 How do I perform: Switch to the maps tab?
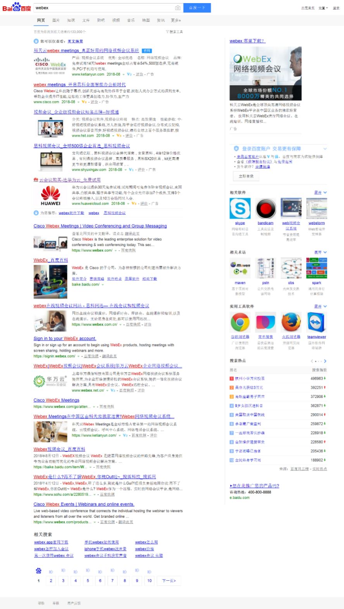pyautogui.click(x=146, y=20)
